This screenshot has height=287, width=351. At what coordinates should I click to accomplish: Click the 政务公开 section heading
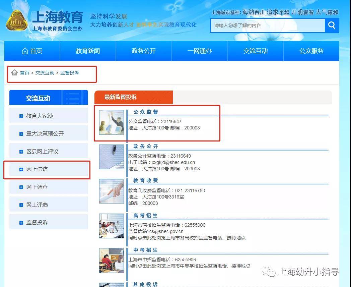click(146, 146)
